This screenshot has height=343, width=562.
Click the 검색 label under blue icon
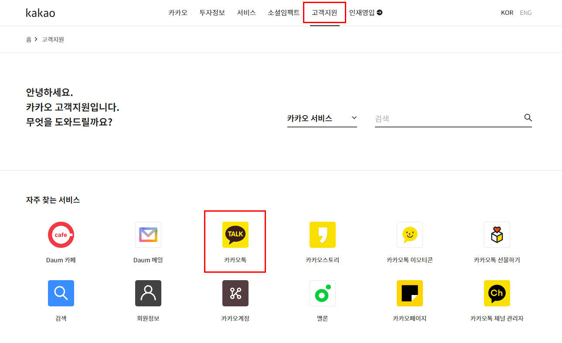point(61,319)
